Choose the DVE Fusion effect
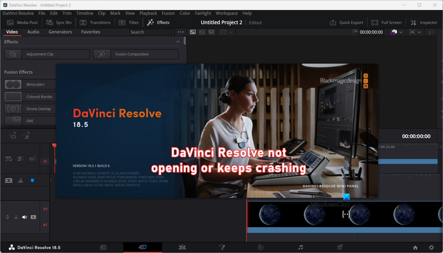 tap(30, 121)
